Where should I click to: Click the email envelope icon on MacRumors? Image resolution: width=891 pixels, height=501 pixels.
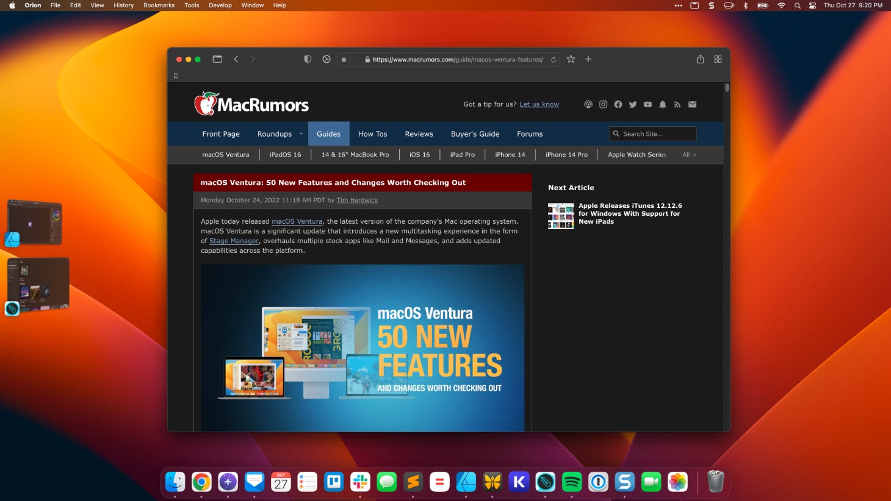tap(692, 104)
